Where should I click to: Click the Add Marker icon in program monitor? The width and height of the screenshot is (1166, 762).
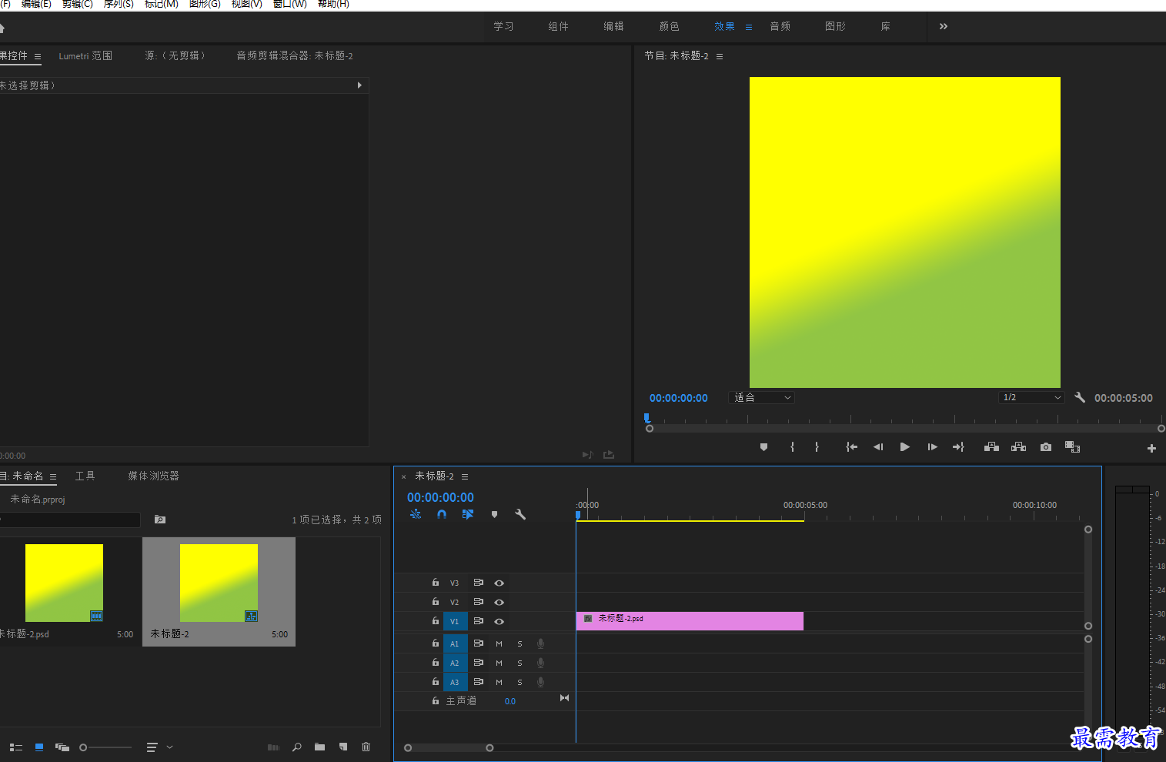click(763, 447)
